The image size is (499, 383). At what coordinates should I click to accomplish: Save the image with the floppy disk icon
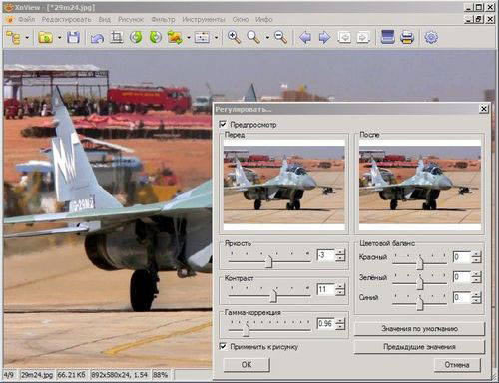point(73,37)
